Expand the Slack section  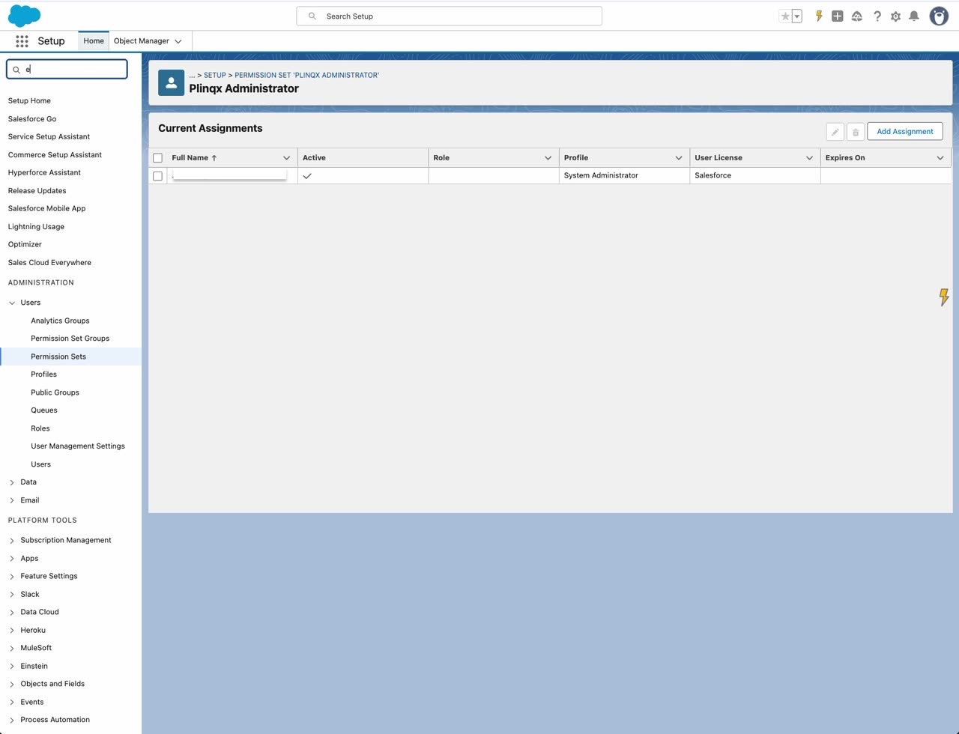click(12, 595)
